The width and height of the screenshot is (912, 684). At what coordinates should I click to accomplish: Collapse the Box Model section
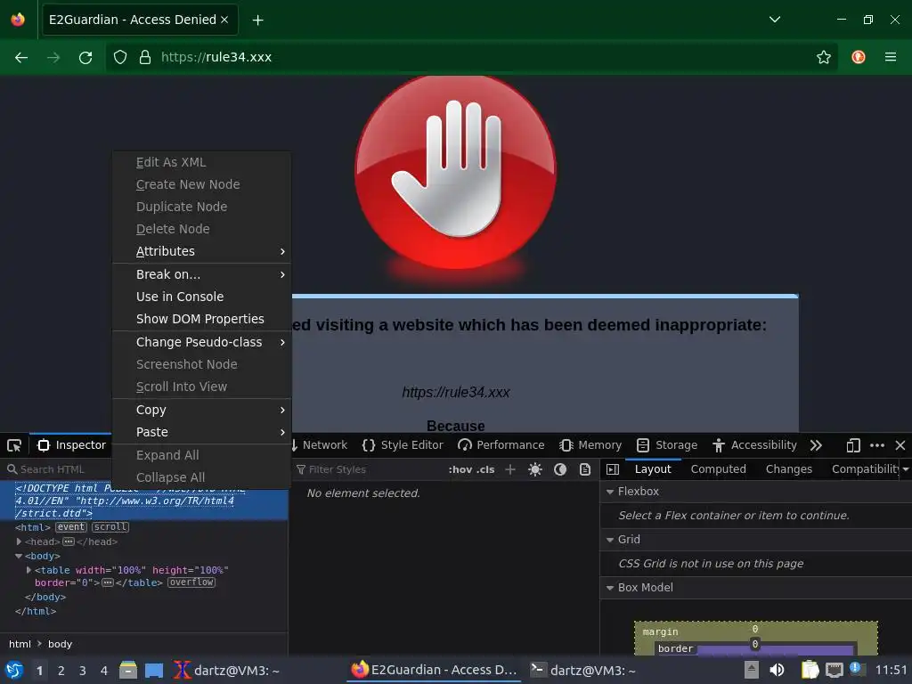click(610, 588)
